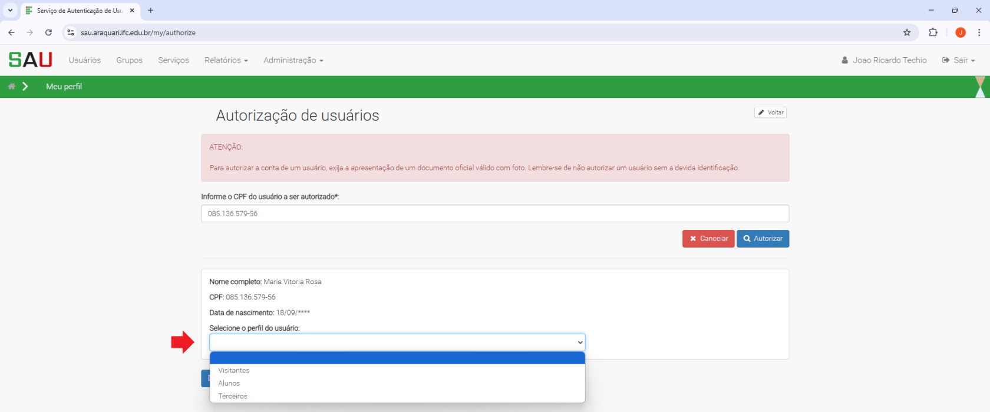Click the CPF input field
Screen dimensions: 990x412
[494, 213]
